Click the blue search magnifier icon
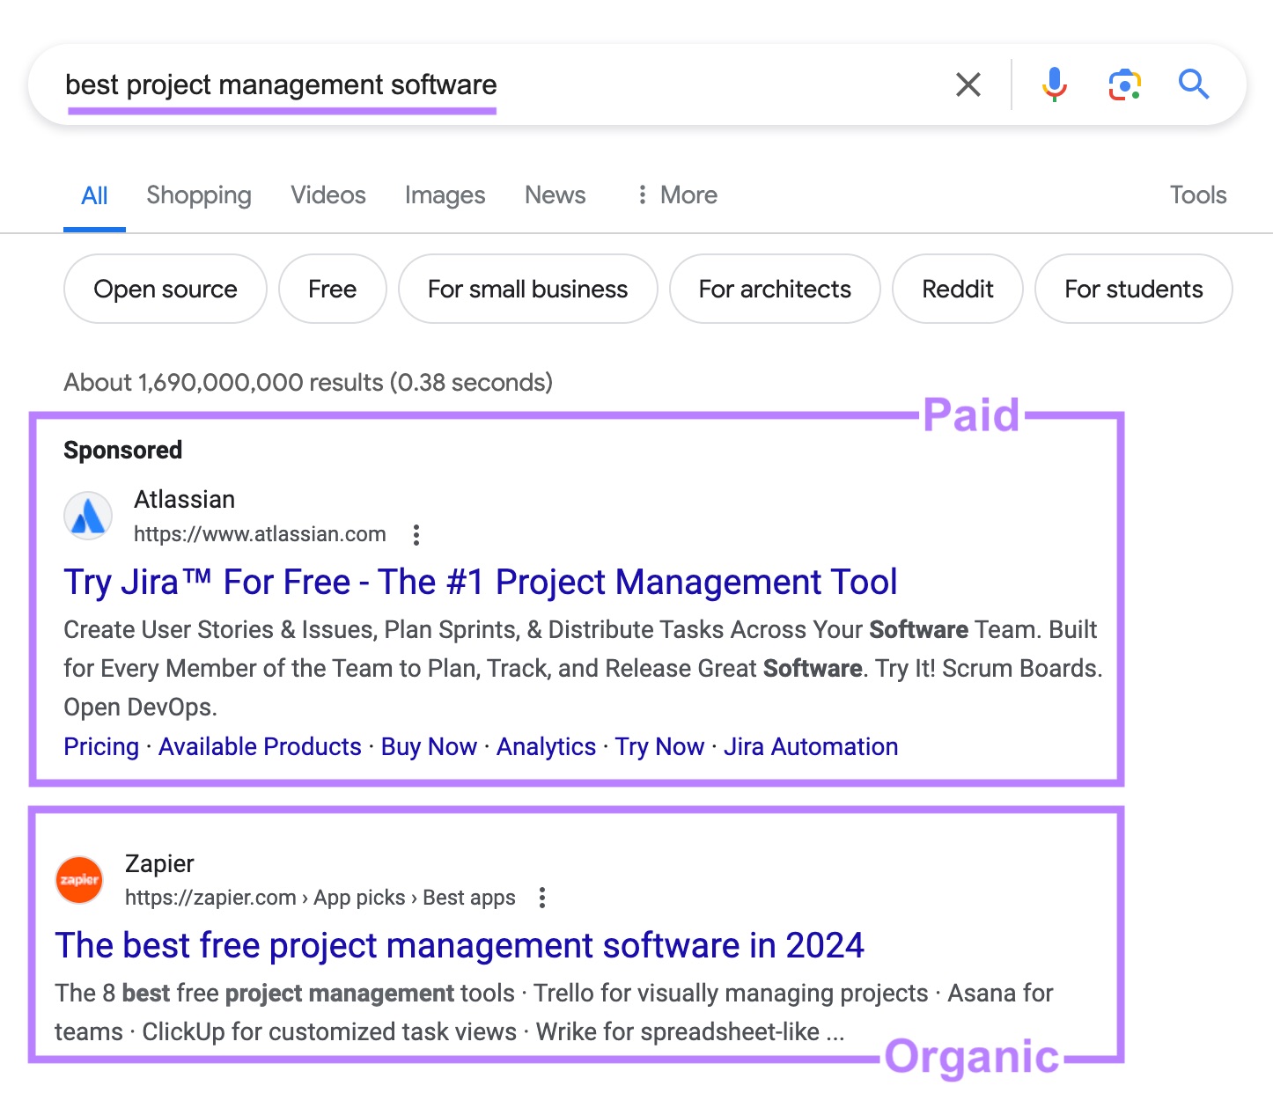1273x1093 pixels. pyautogui.click(x=1194, y=84)
